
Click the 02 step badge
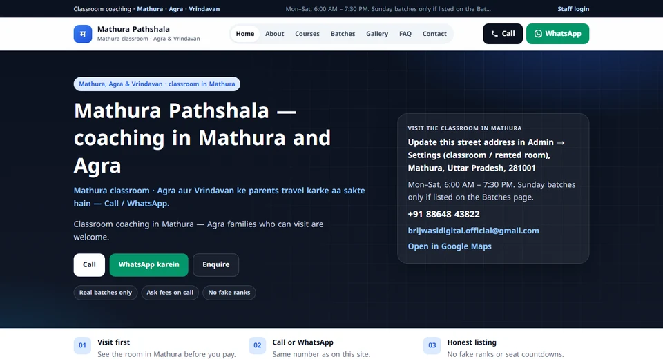(x=257, y=345)
